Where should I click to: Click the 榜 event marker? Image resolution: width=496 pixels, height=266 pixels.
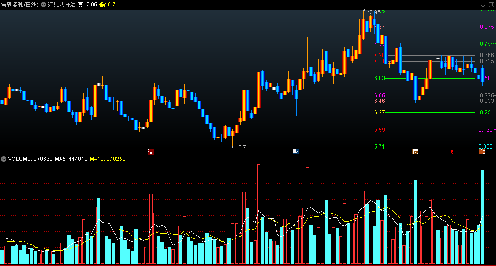pyautogui.click(x=415, y=152)
